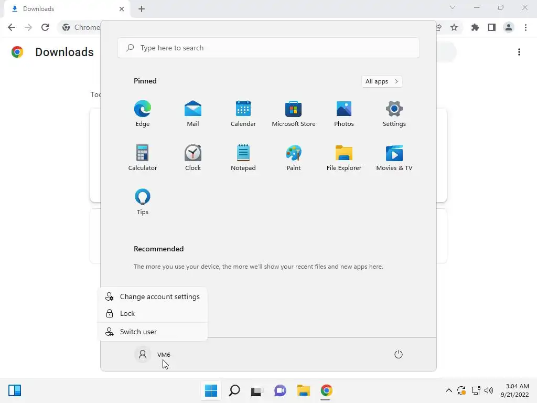The width and height of the screenshot is (537, 403).
Task: Open a new Chrome tab
Action: click(x=142, y=9)
